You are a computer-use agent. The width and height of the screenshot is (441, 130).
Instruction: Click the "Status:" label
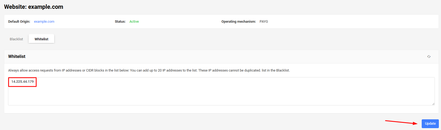click(120, 22)
